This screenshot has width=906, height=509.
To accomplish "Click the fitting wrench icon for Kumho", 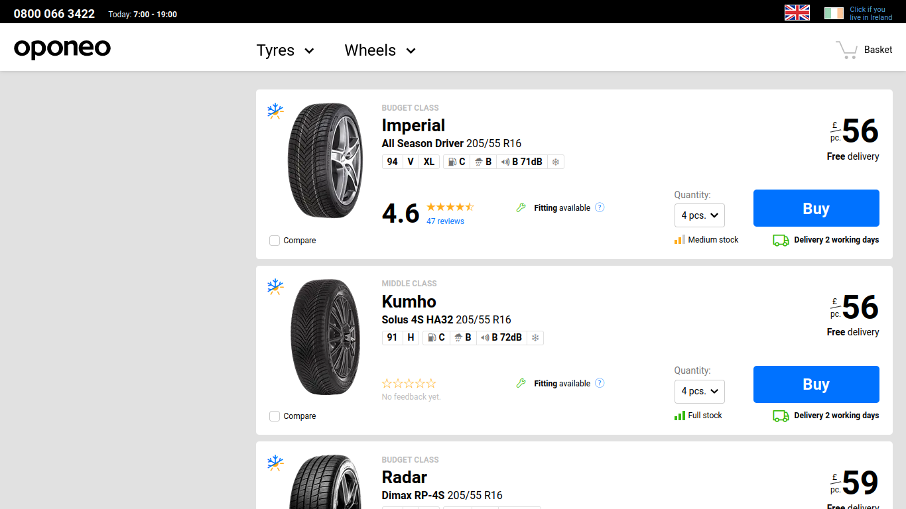I will click(x=521, y=383).
